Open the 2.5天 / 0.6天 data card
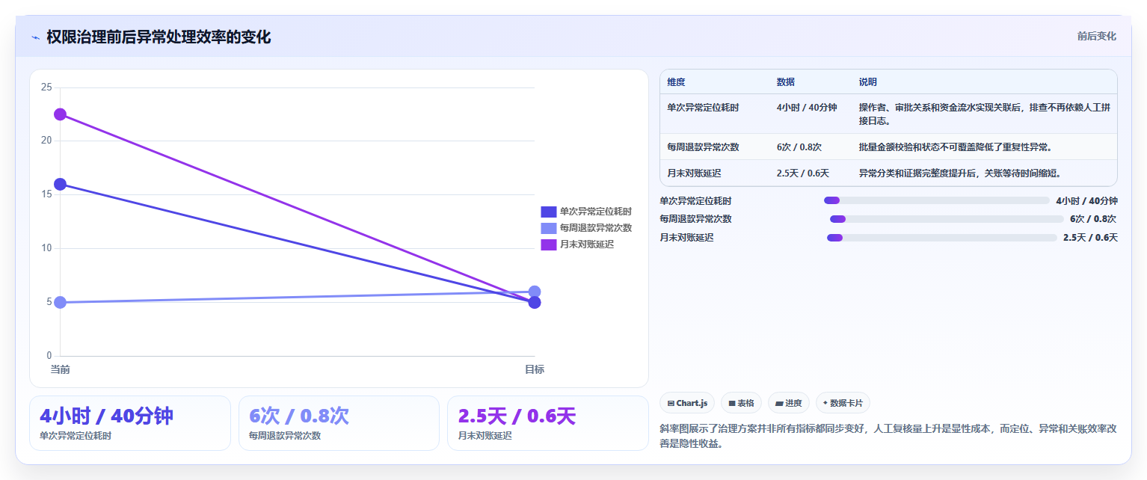The image size is (1147, 480). tap(547, 423)
